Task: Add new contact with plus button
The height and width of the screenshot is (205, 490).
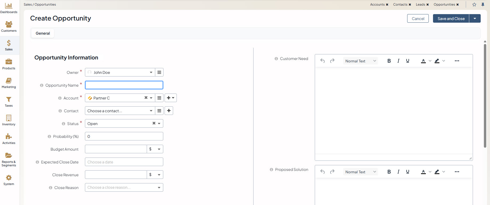Action: [x=169, y=111]
